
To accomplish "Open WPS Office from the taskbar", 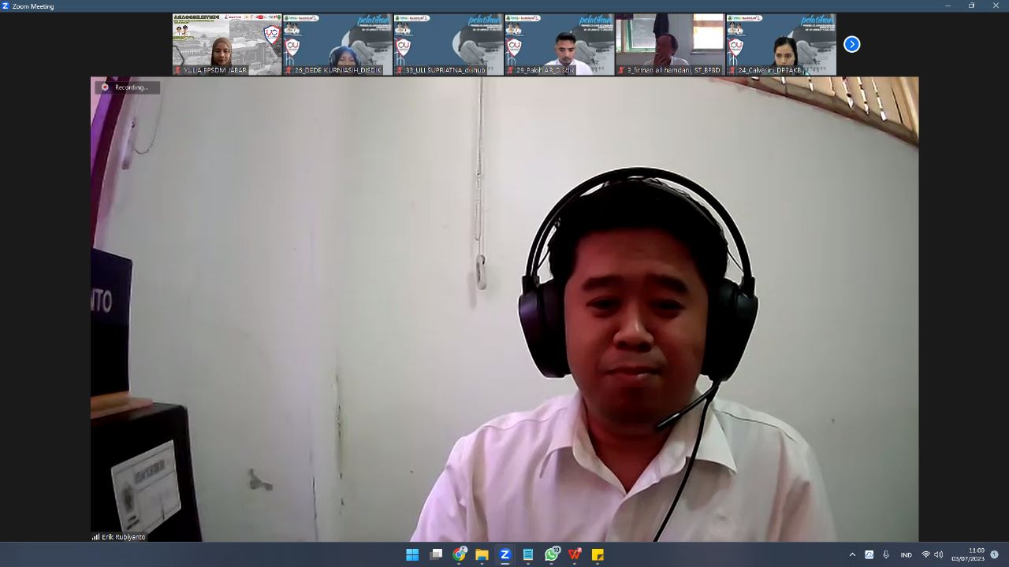I will (575, 554).
